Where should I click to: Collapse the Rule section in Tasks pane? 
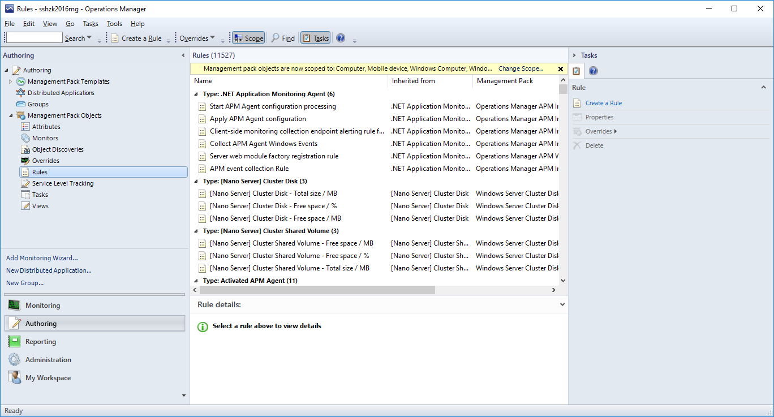[763, 88]
